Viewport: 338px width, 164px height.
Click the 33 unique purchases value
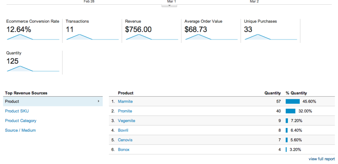tap(248, 29)
